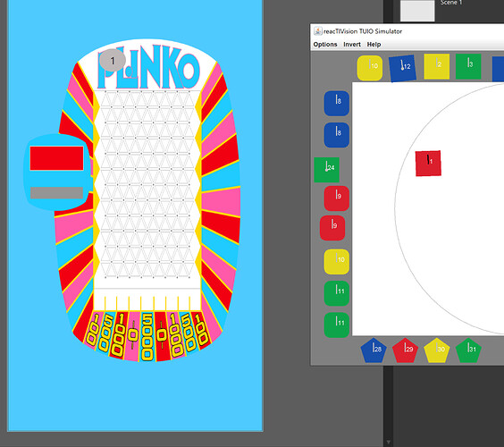Click the center 5000 prize slot
This screenshot has width=504, height=447.
click(147, 337)
